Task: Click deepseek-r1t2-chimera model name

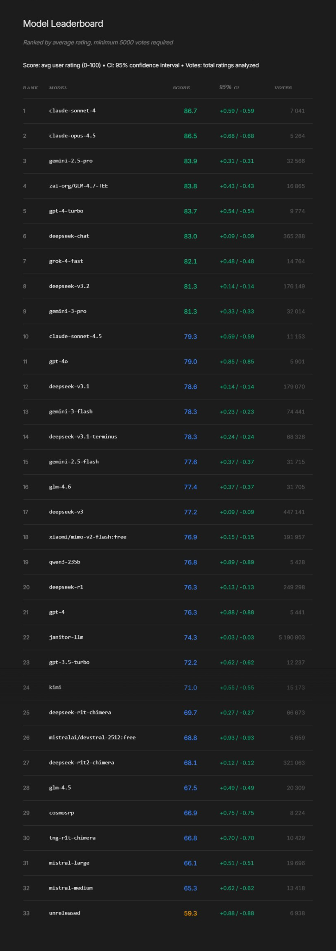Action: coord(82,762)
